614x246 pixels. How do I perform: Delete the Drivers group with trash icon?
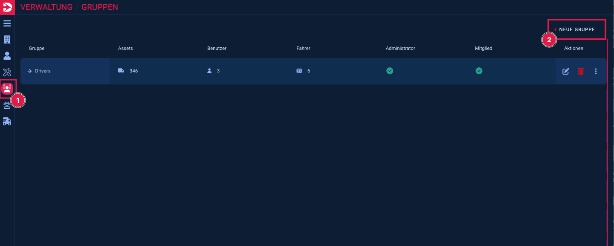(581, 71)
